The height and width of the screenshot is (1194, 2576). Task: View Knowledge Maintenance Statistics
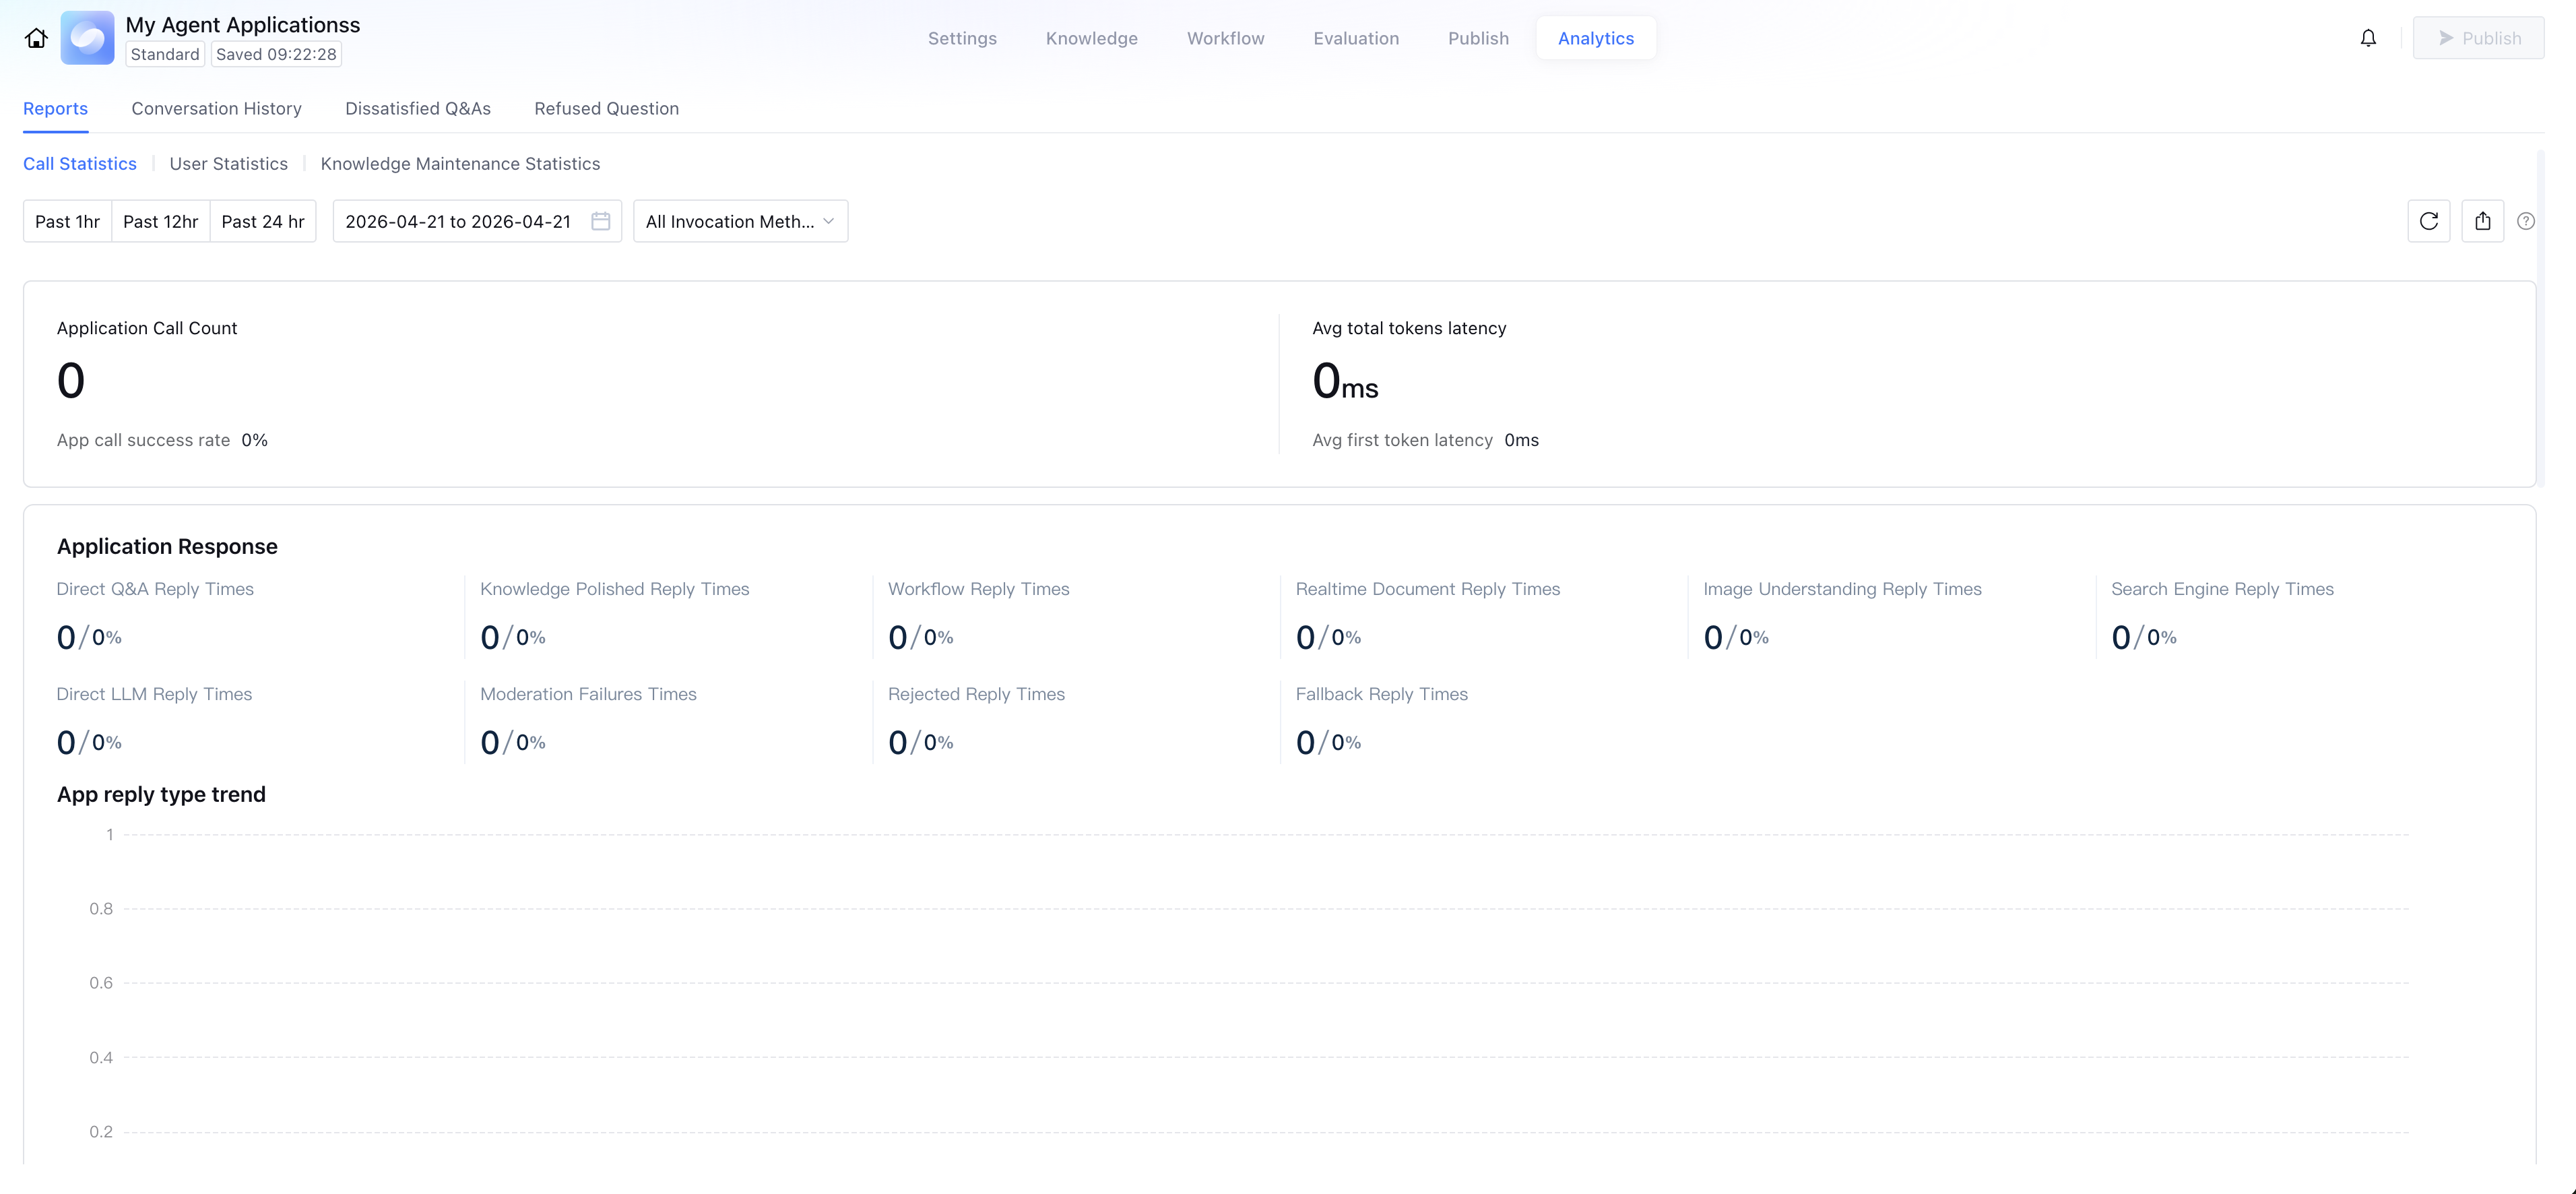coord(460,163)
